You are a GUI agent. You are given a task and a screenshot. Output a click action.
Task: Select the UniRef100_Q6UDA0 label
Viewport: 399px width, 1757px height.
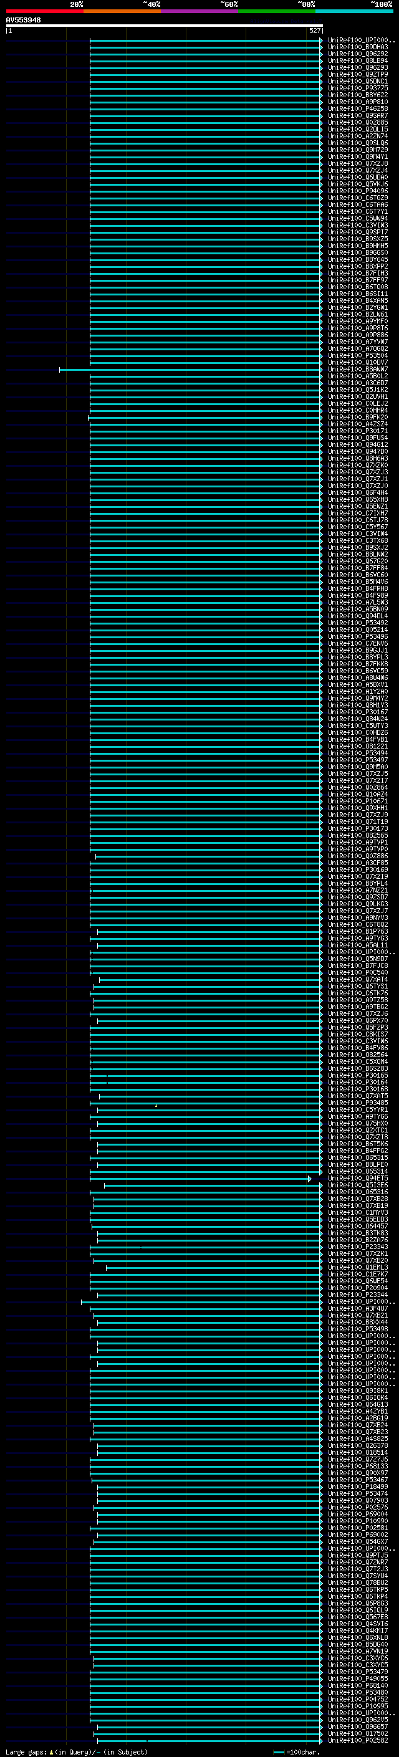click(x=358, y=178)
